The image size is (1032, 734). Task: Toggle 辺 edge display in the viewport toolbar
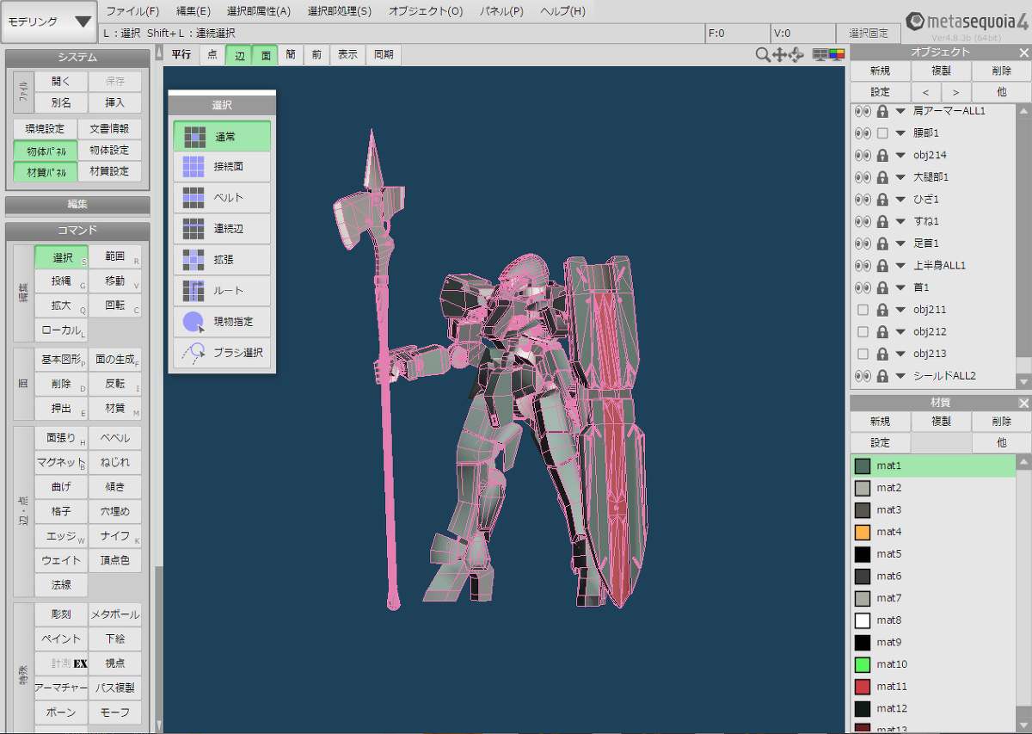(240, 54)
